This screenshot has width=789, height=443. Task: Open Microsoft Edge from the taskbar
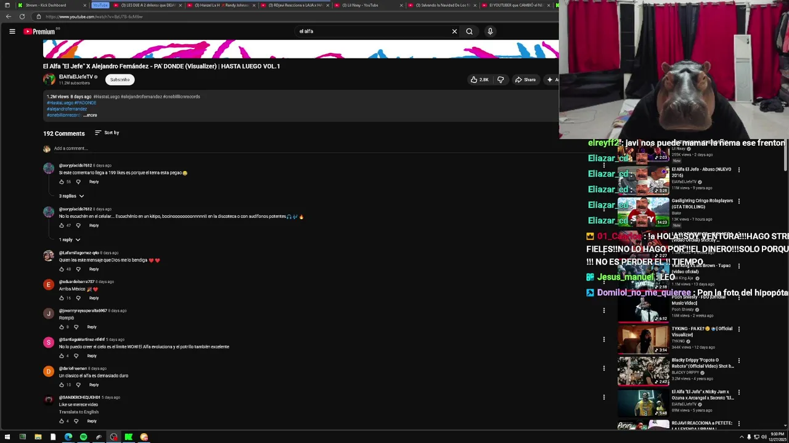68,437
